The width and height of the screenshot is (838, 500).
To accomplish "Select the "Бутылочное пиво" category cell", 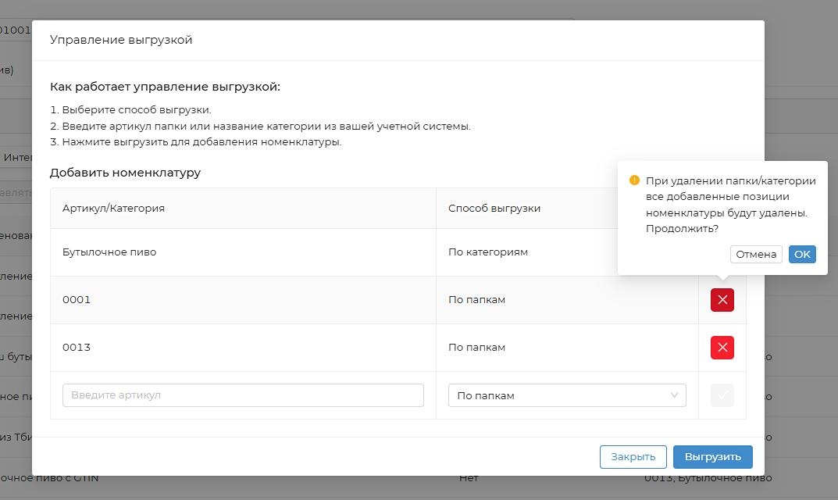I will [109, 252].
